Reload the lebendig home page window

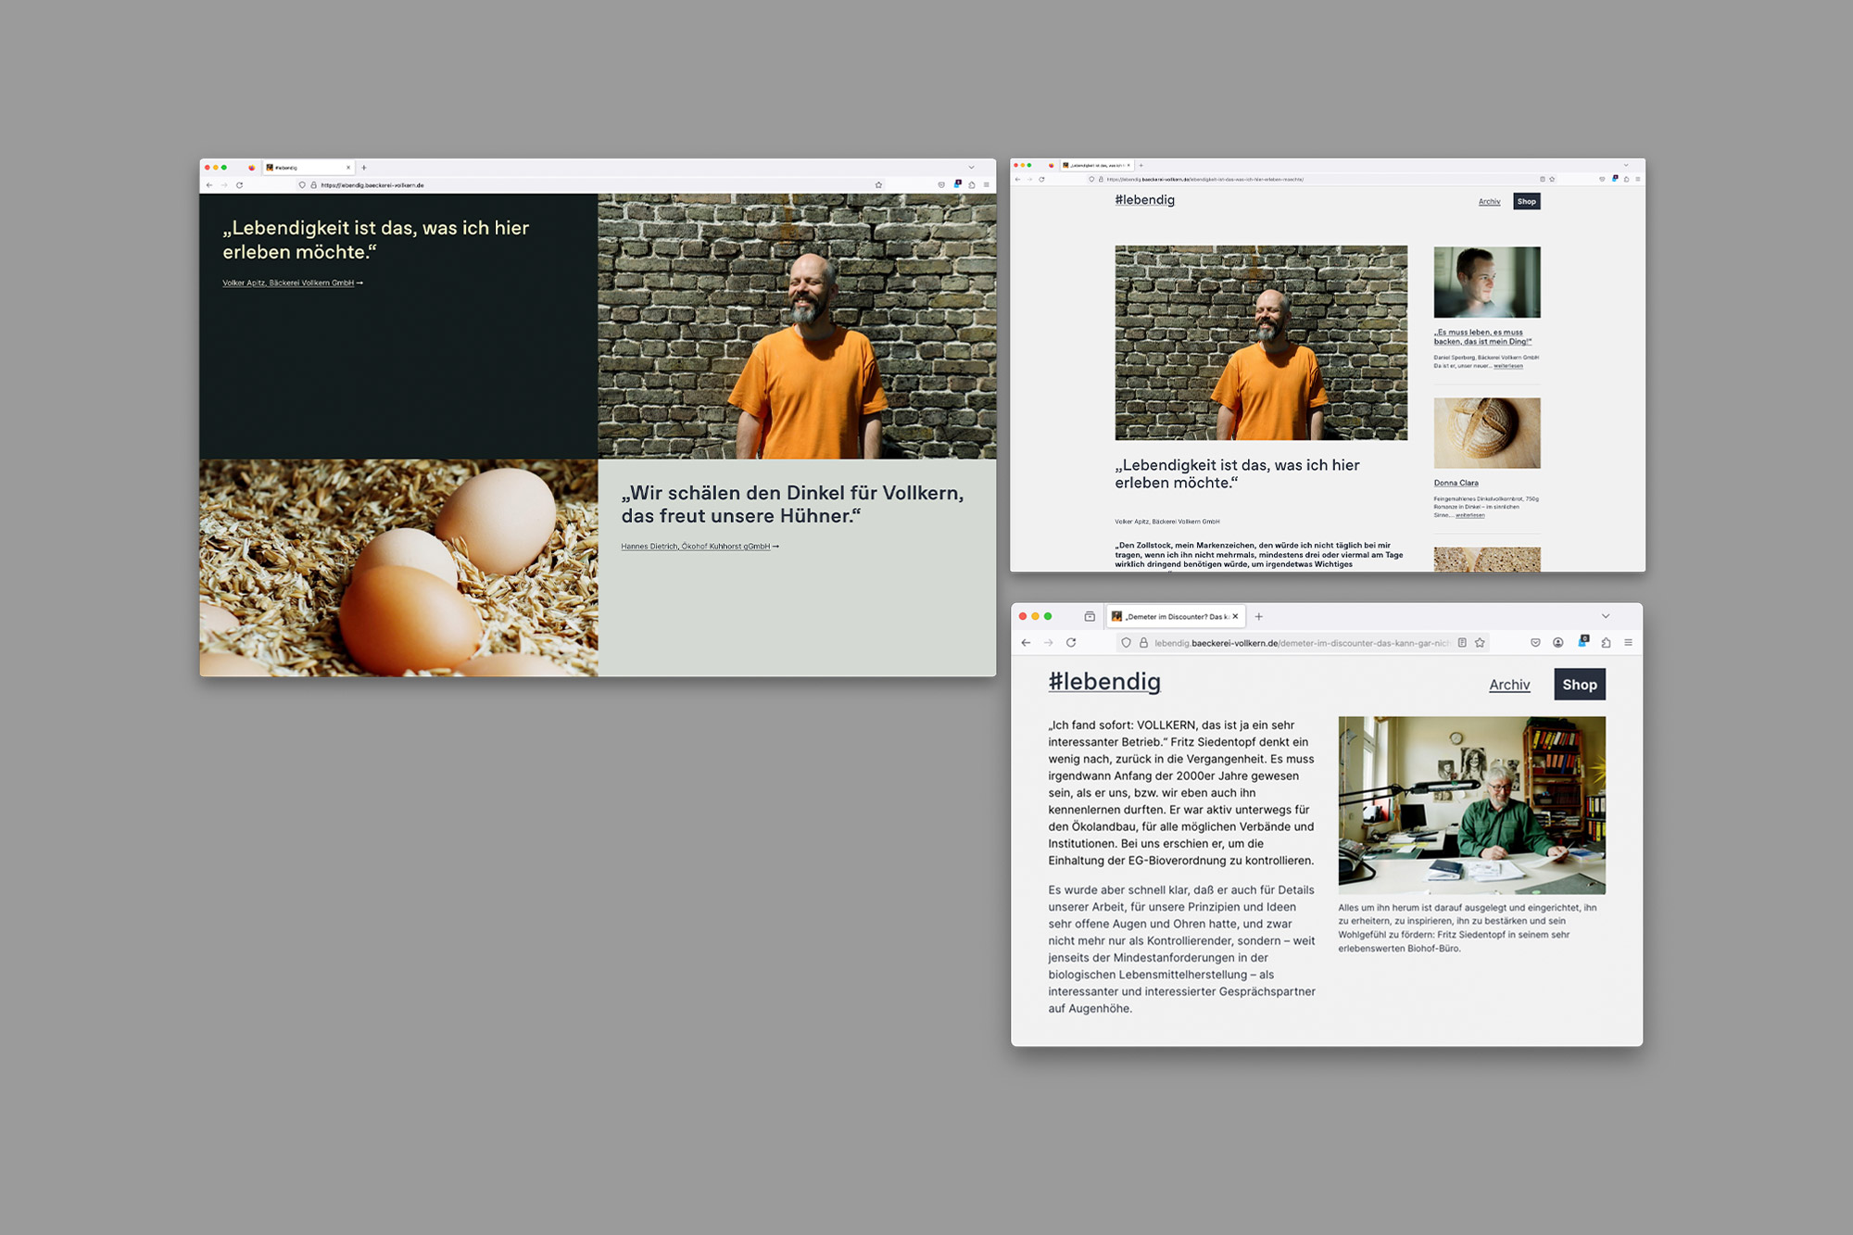(x=239, y=185)
